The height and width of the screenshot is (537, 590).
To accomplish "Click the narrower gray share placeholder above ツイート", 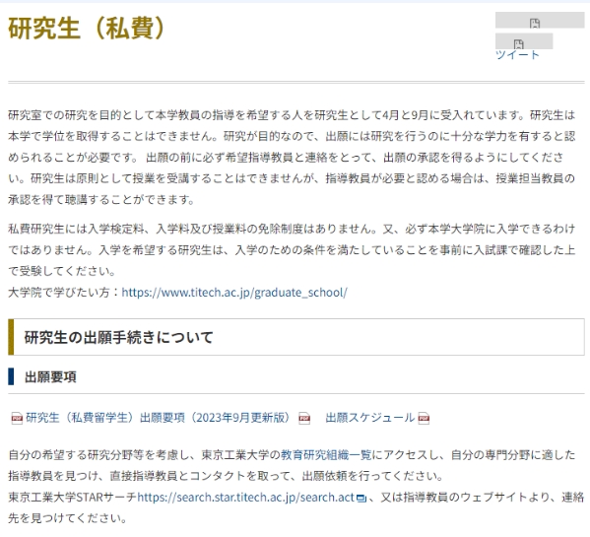I will pyautogui.click(x=524, y=41).
